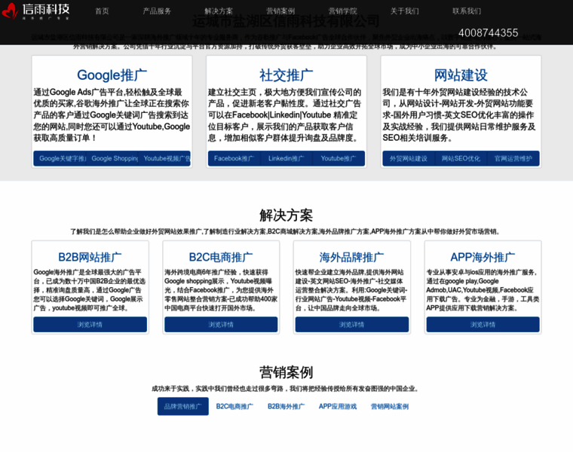Select the 品牌营销推广 tab
This screenshot has height=452, width=573.
pos(183,406)
